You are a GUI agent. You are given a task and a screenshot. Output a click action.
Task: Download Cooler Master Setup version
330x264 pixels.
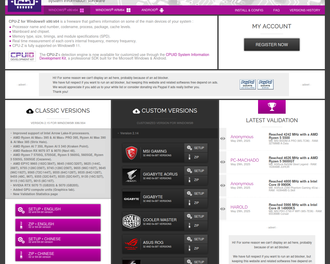(196, 217)
